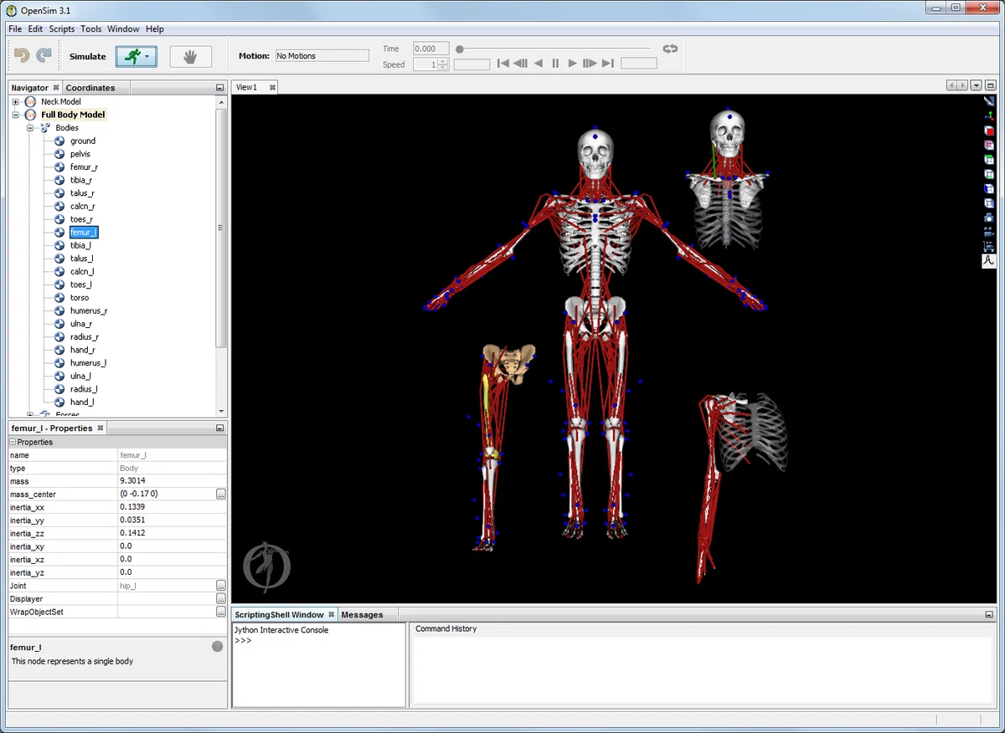Click the Jython console prompt

244,641
